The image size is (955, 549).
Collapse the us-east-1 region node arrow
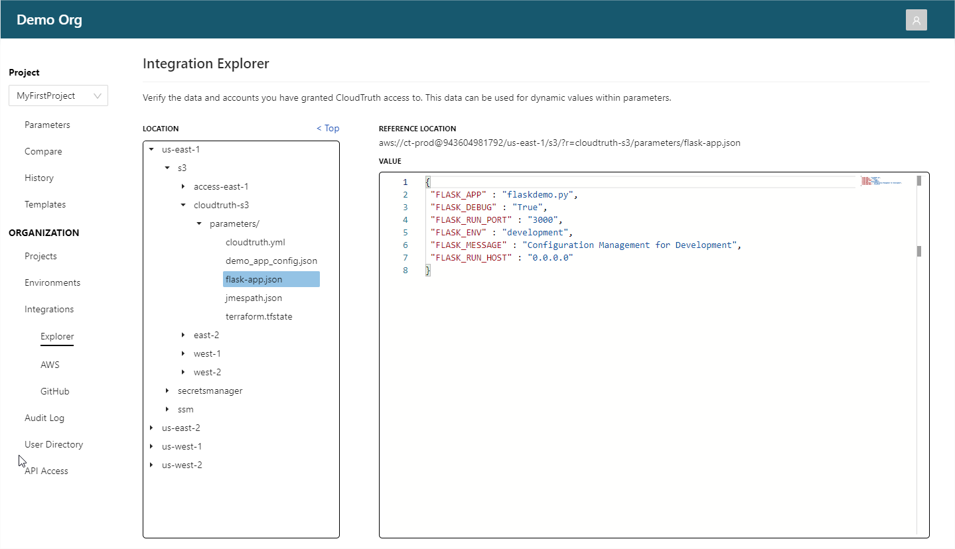click(x=151, y=150)
